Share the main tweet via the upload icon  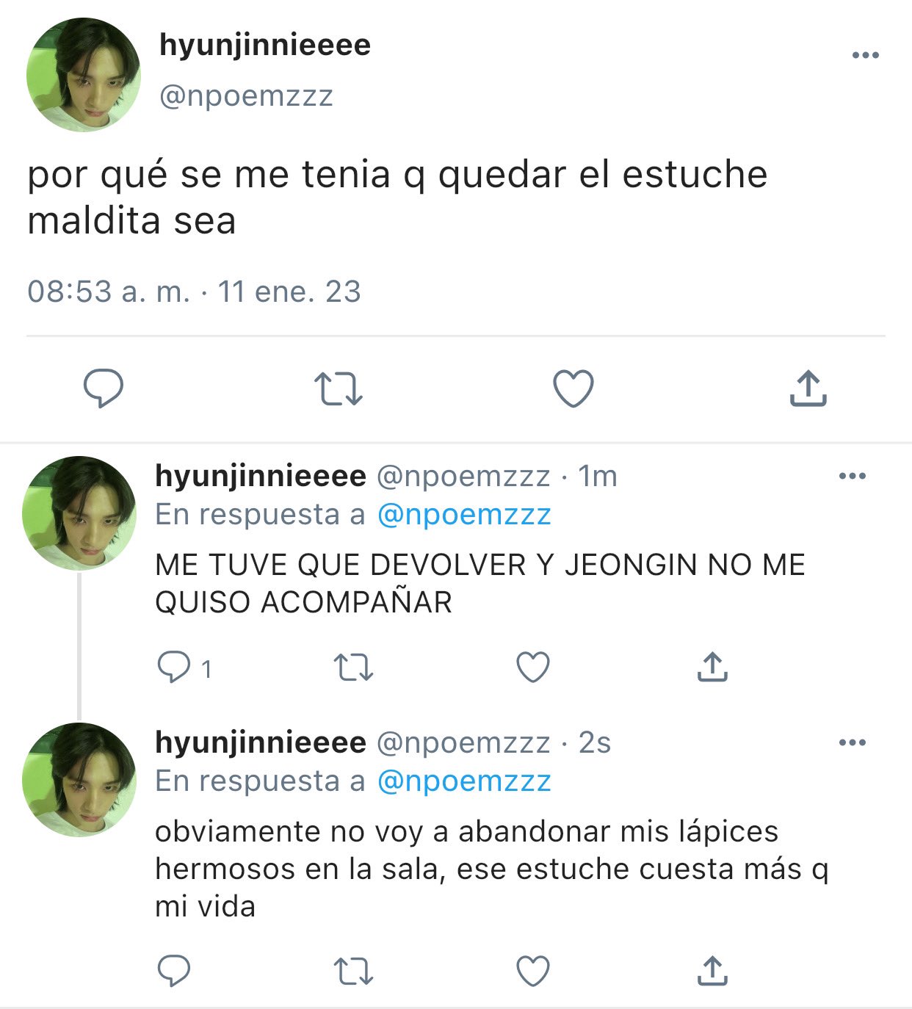coord(808,388)
